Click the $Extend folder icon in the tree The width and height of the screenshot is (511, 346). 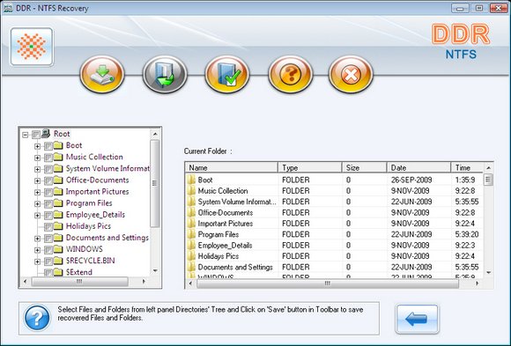(x=58, y=272)
